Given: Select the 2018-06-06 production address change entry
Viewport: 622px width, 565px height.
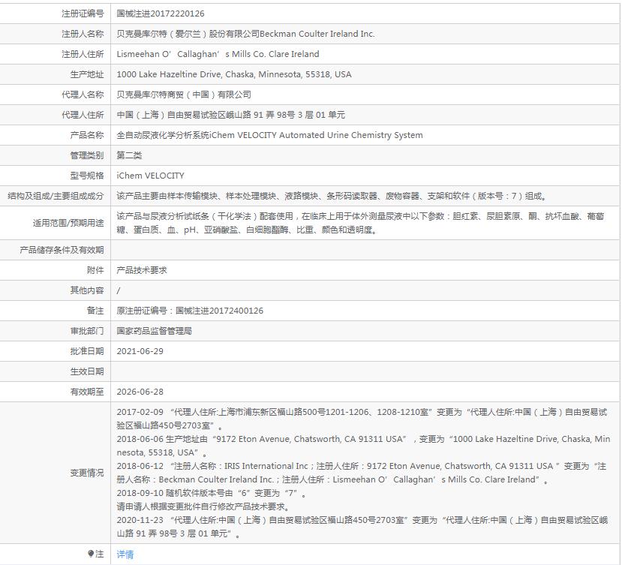Looking at the screenshot, I should click(363, 446).
